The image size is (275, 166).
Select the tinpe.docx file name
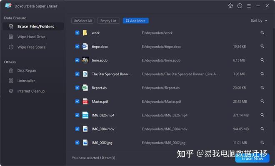coord(100,47)
